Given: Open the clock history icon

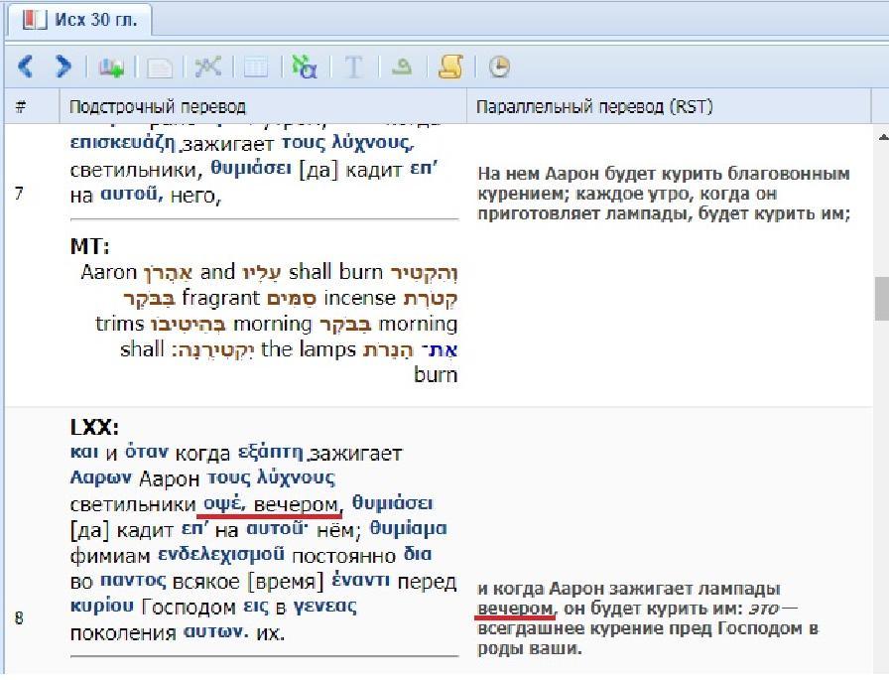Looking at the screenshot, I should point(499,67).
